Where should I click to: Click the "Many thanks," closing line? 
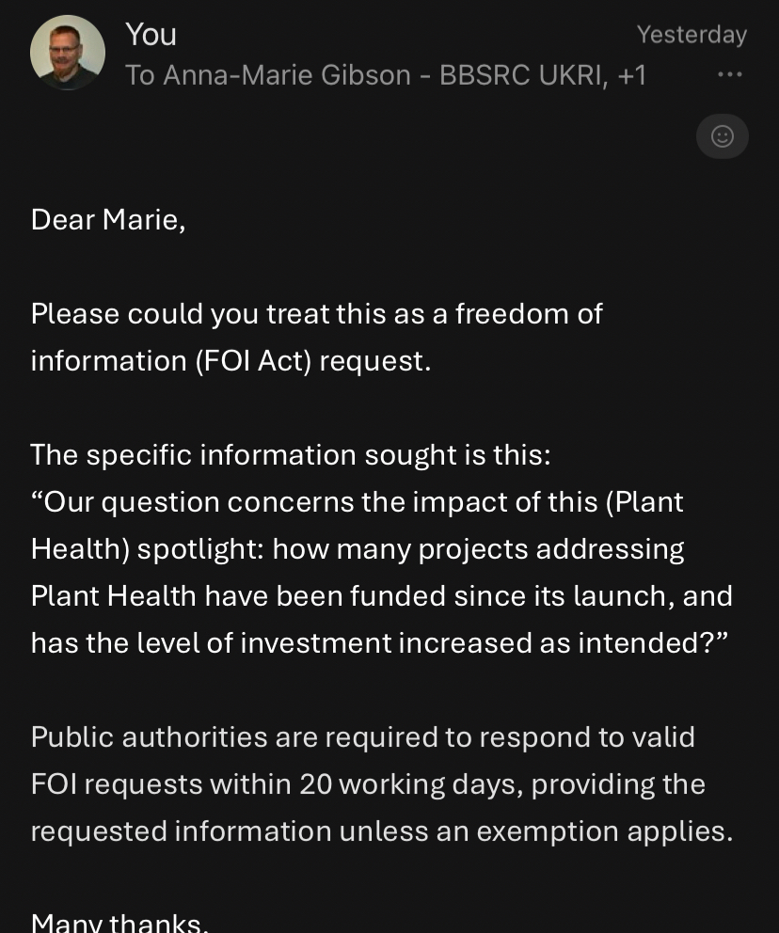pos(119,922)
